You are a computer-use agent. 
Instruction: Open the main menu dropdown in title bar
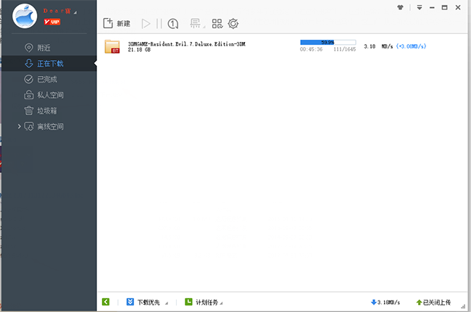click(419, 7)
